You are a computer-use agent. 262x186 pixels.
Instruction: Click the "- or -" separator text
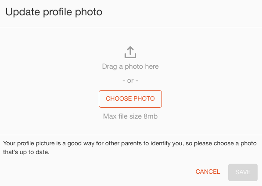(x=130, y=81)
